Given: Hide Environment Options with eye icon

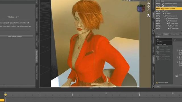Looking at the screenshot, I should pos(157,6).
